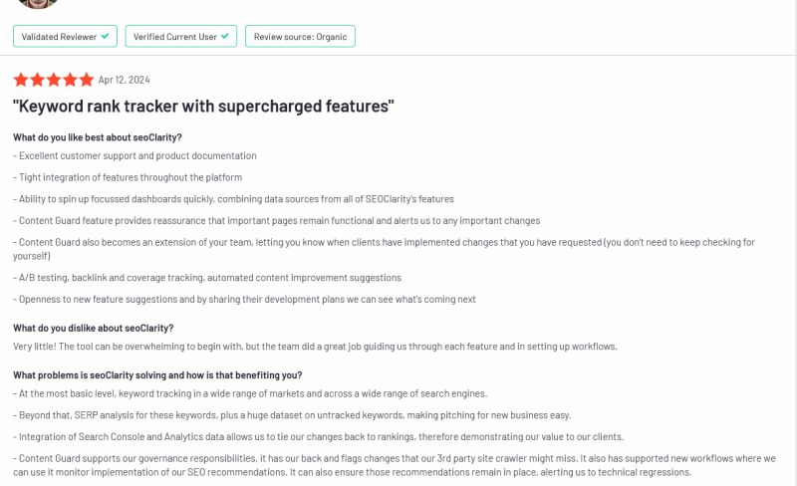Click the Validated Reviewer checkmark icon
The image size is (797, 486).
105,36
